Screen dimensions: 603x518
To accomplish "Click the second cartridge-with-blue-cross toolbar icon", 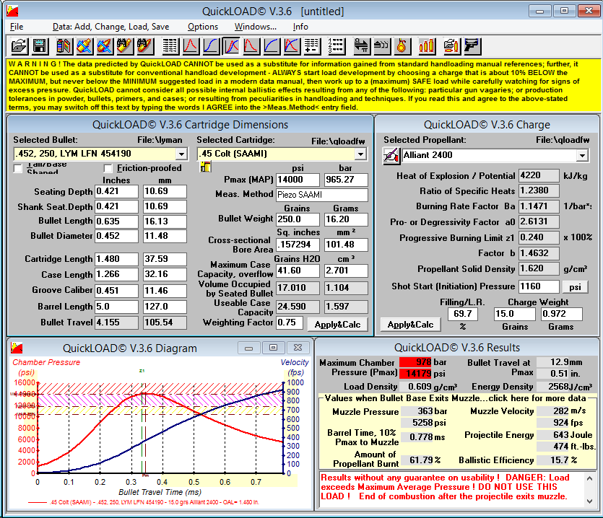I will pos(105,46).
